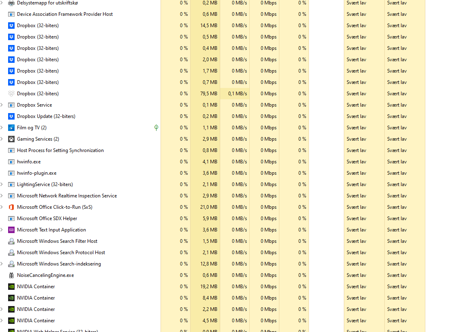
Task: Select the Dropbox icon on the 1,7 MB row
Action: tap(11, 71)
